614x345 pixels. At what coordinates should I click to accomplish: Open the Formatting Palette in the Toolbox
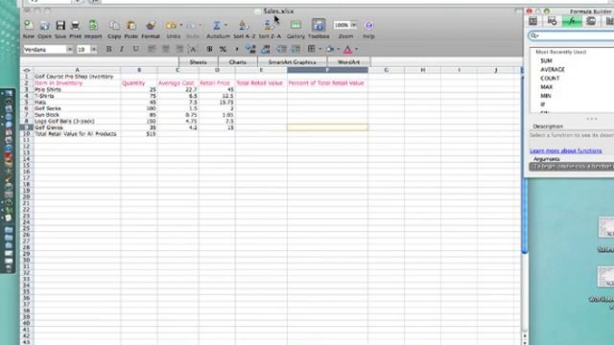533,21
